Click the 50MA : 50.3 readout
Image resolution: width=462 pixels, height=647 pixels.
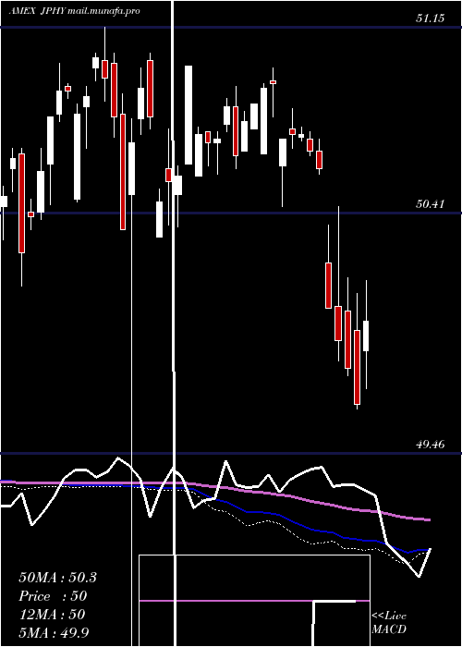[57, 578]
